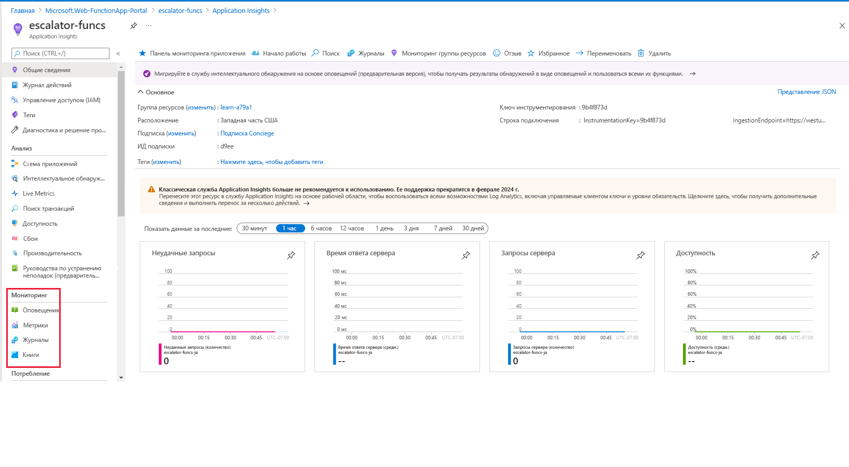849x467 pixels.
Task: Click arrow in classic deprecation warning
Action: pos(306,203)
